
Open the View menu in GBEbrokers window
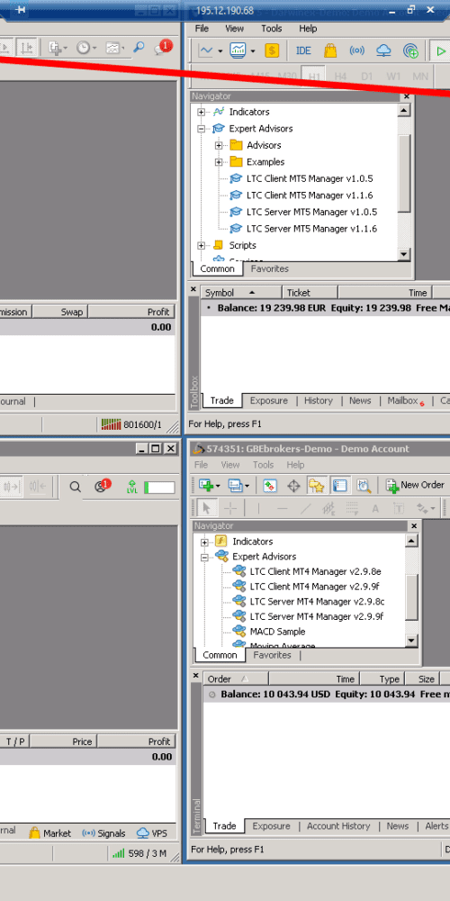(x=230, y=465)
